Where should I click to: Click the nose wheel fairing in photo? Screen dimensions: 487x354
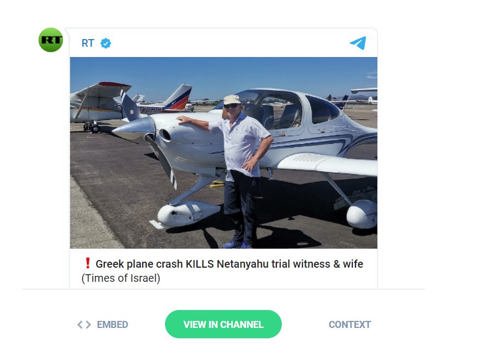pyautogui.click(x=182, y=213)
